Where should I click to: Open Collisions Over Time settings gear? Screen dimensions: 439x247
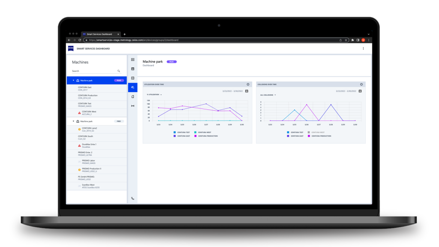(361, 84)
